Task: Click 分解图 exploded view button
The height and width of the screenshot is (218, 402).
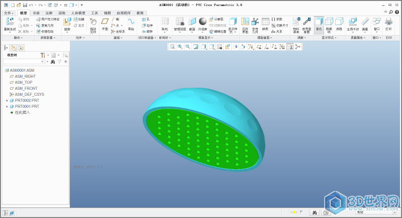Action: [216, 19]
